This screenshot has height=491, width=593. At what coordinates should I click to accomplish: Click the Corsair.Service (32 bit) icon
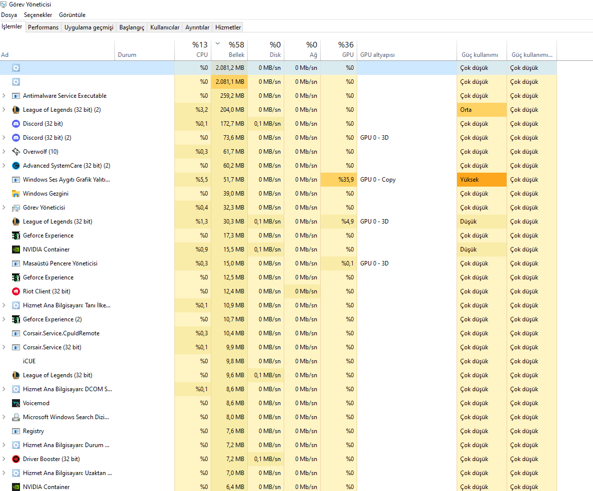[16, 347]
